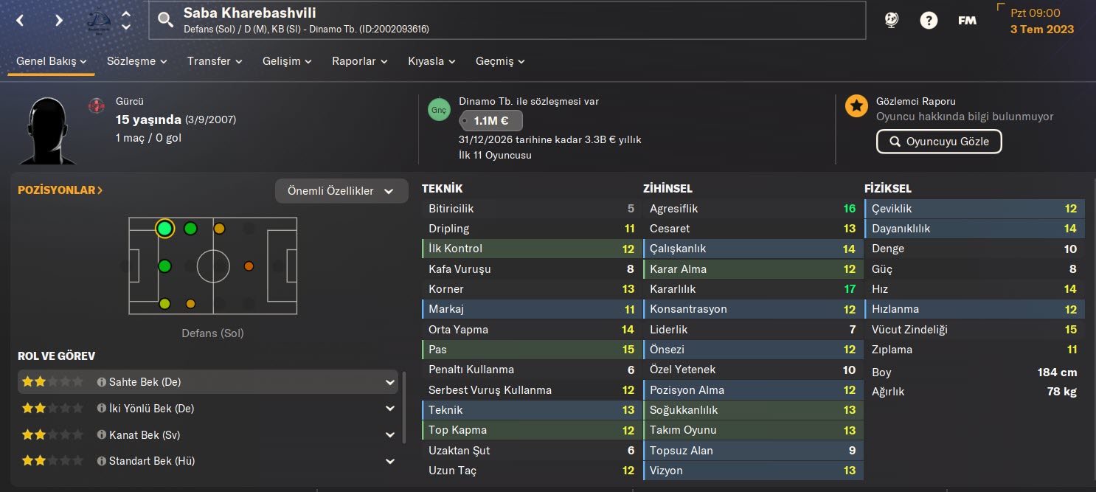
Task: Expand the Standart Bek (Hü) role
Action: pyautogui.click(x=389, y=461)
